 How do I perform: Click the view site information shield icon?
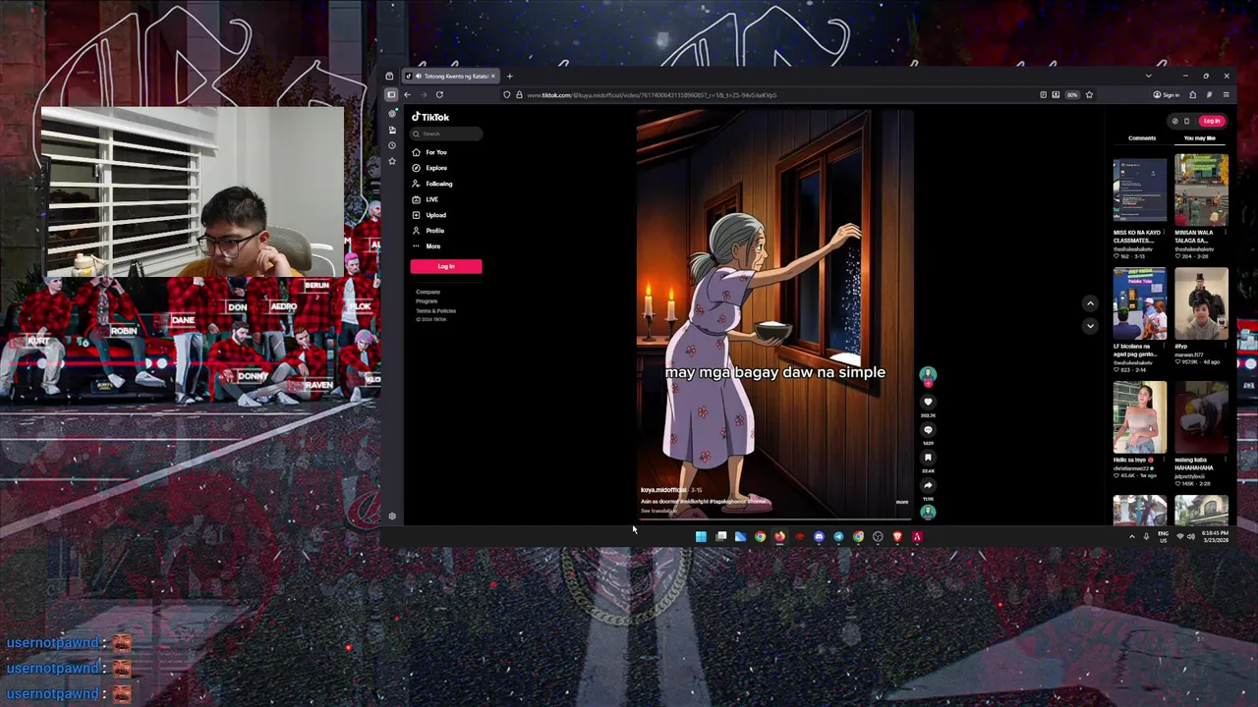tap(506, 95)
